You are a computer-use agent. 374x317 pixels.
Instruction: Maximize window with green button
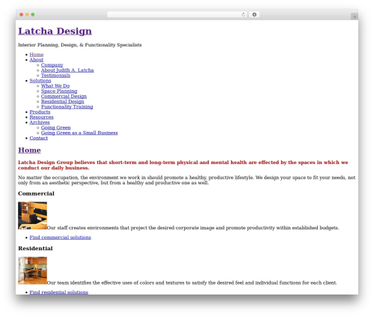coord(33,15)
